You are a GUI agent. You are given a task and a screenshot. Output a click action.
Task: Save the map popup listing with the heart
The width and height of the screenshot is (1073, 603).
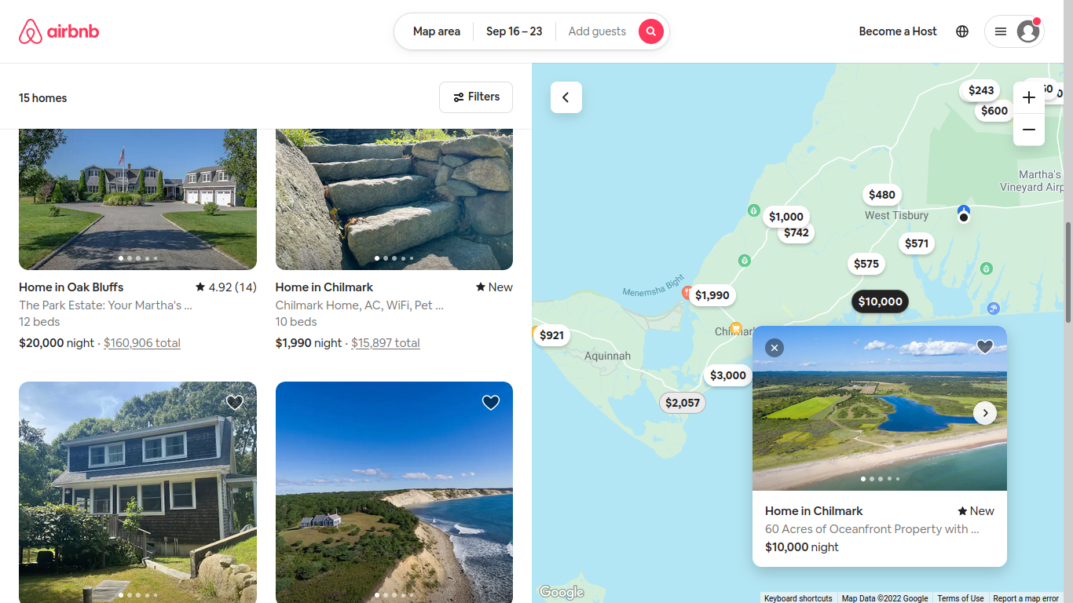985,347
